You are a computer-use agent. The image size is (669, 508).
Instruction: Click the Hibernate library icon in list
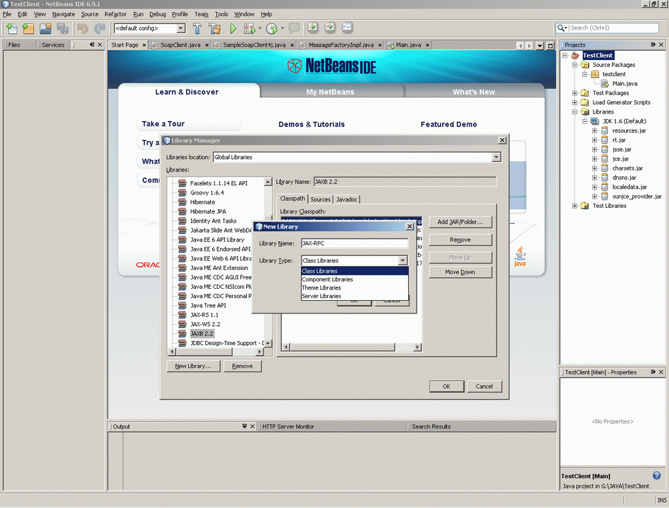point(182,202)
